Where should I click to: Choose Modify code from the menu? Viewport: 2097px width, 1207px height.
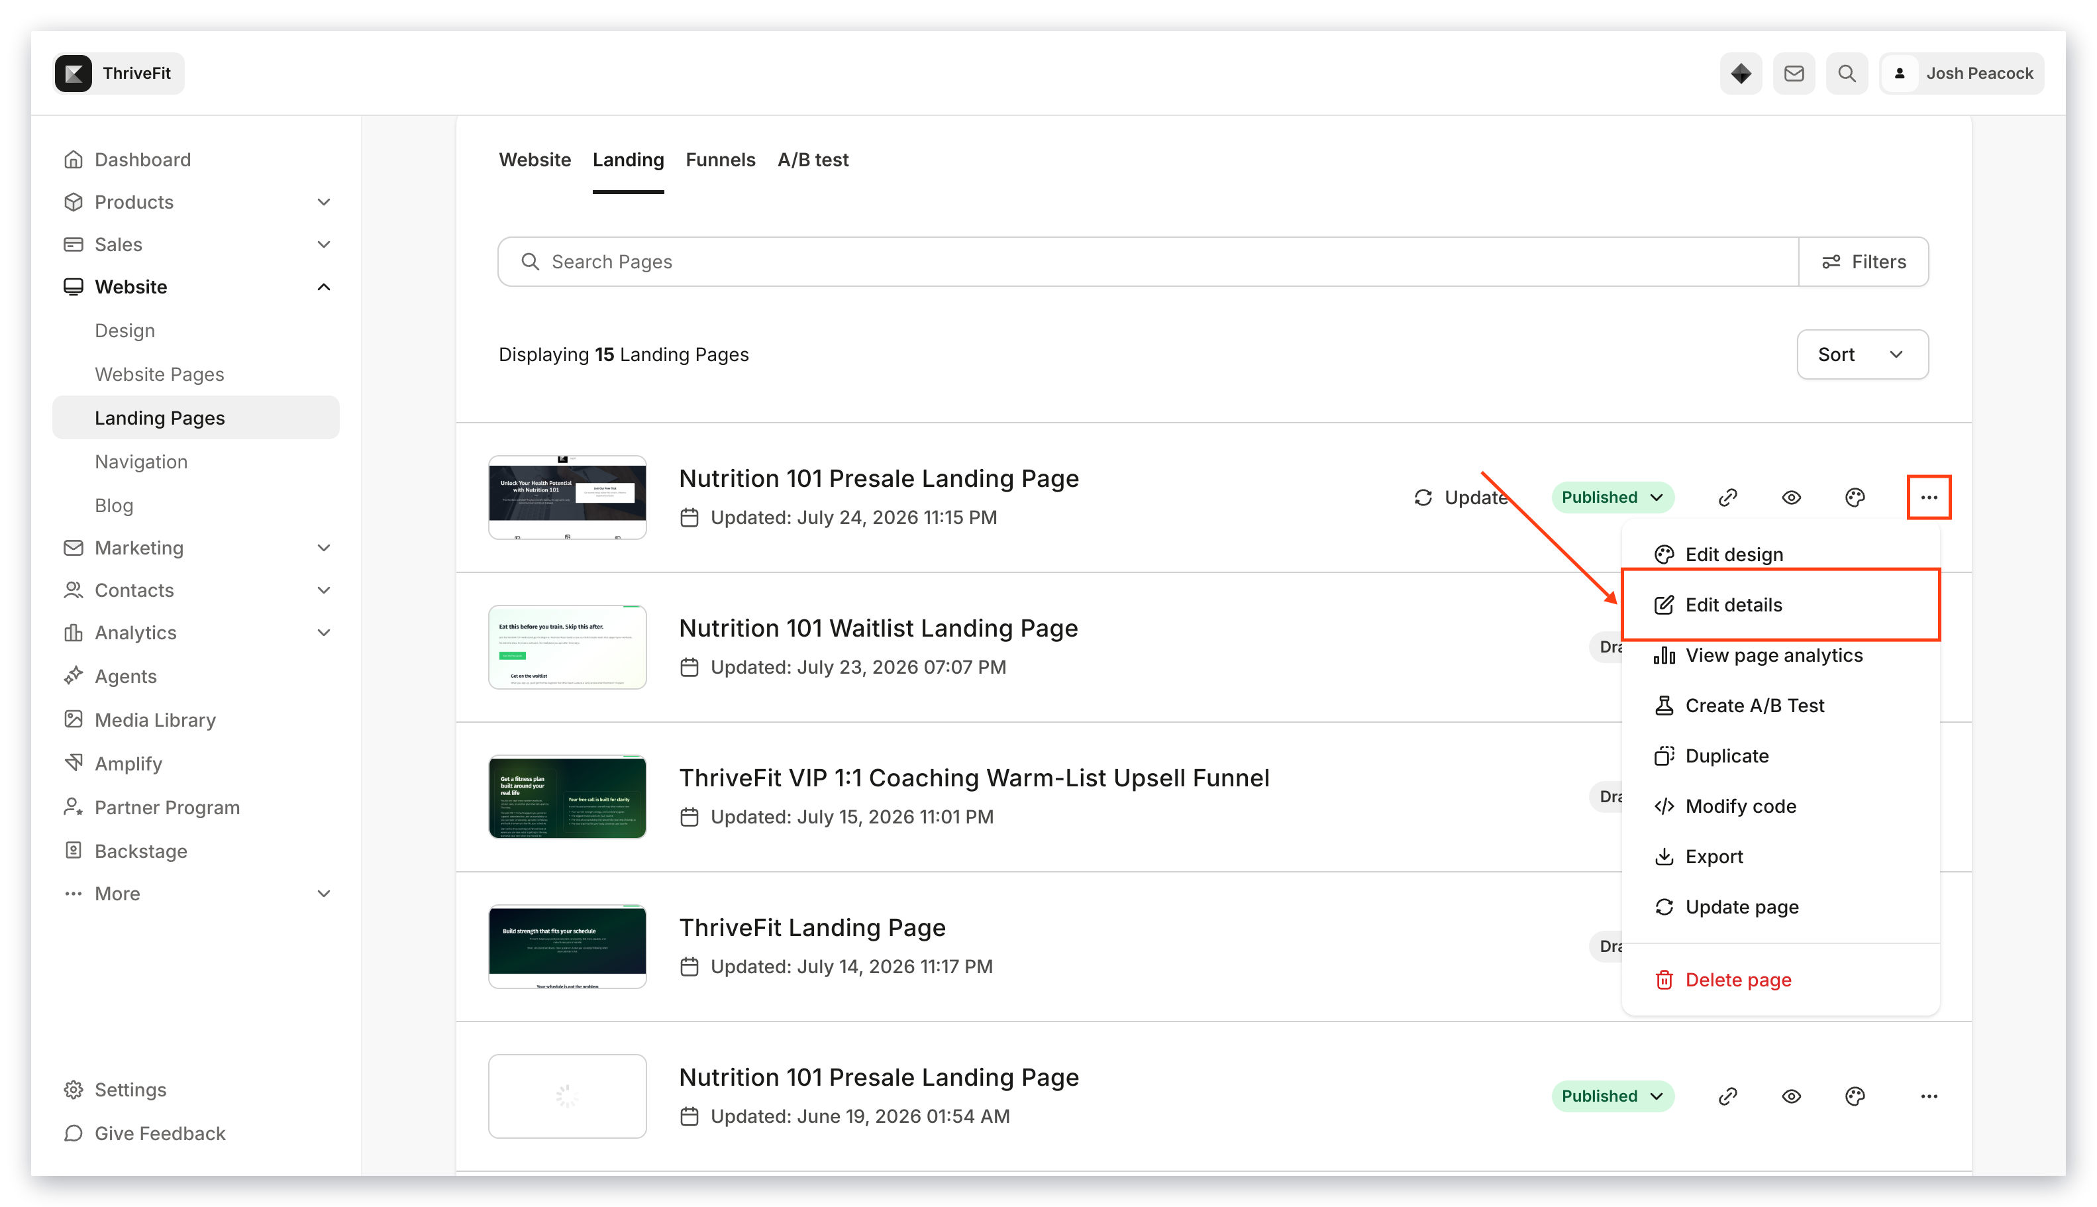click(1780, 806)
